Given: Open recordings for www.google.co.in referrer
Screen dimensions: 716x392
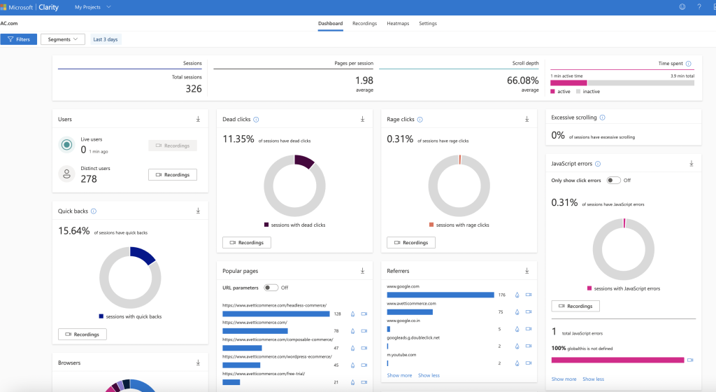Looking at the screenshot, I should [529, 329].
